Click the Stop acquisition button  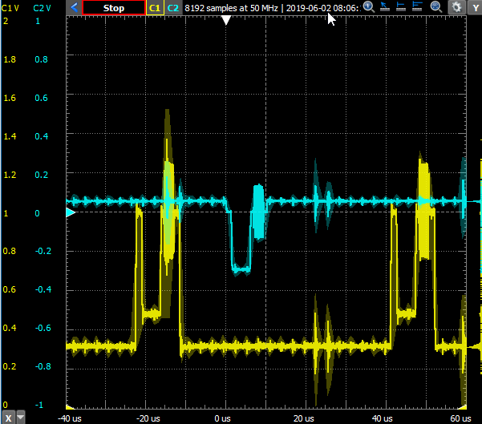(114, 8)
